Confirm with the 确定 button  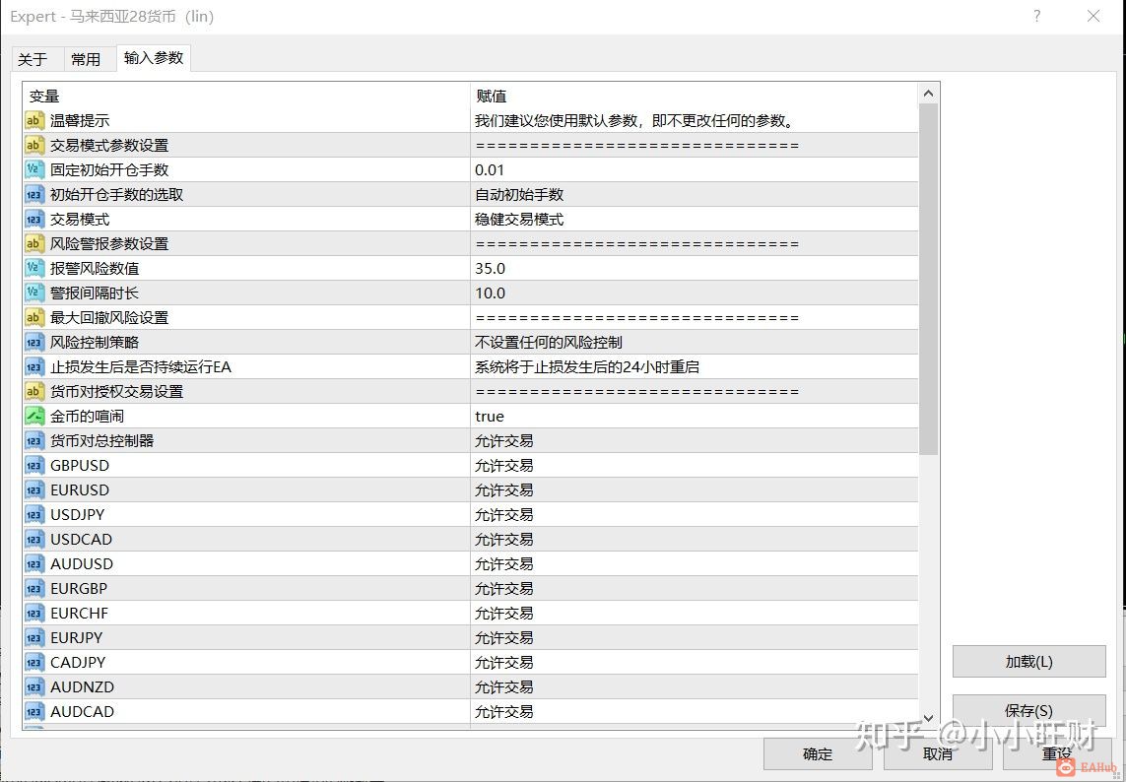click(x=818, y=753)
